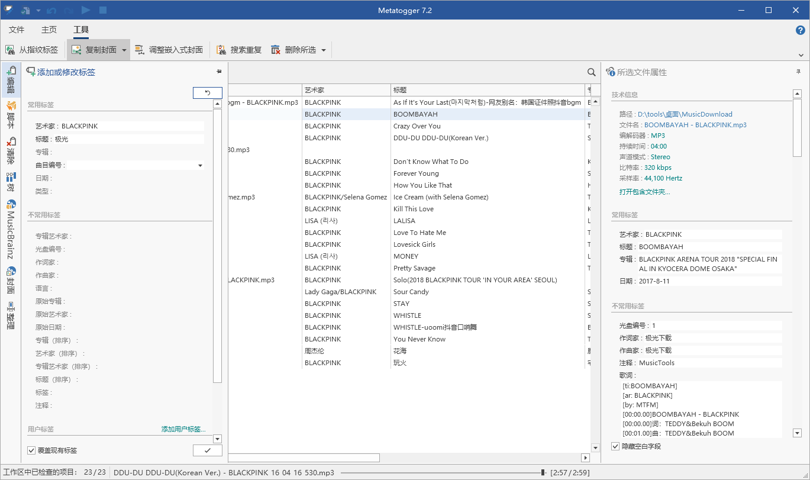Screen dimensions: 810x480
Task: Click the stop square icon in title bar
Action: pos(102,10)
